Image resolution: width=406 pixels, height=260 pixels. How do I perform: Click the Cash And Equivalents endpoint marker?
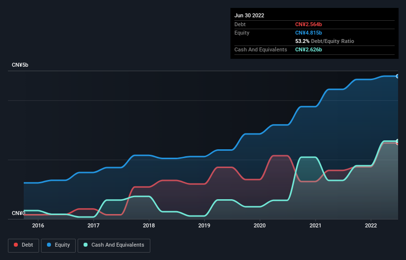[398, 141]
